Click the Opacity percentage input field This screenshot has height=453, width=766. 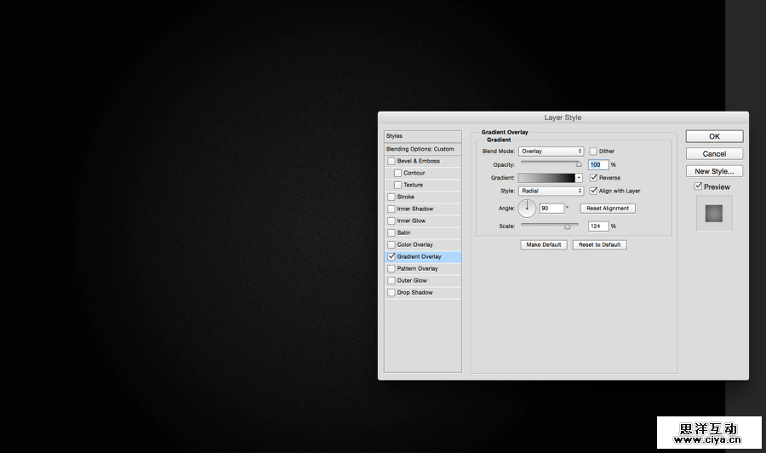[x=597, y=164]
